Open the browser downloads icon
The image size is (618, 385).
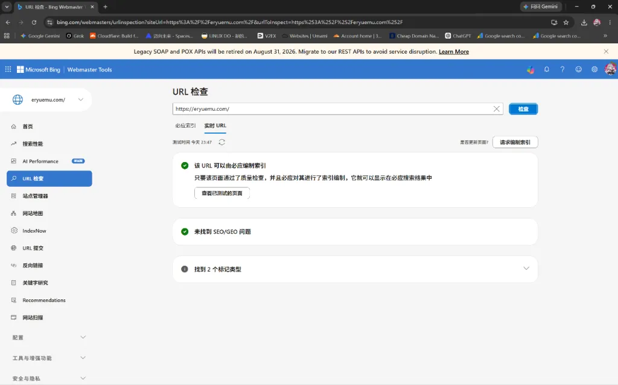point(584,22)
